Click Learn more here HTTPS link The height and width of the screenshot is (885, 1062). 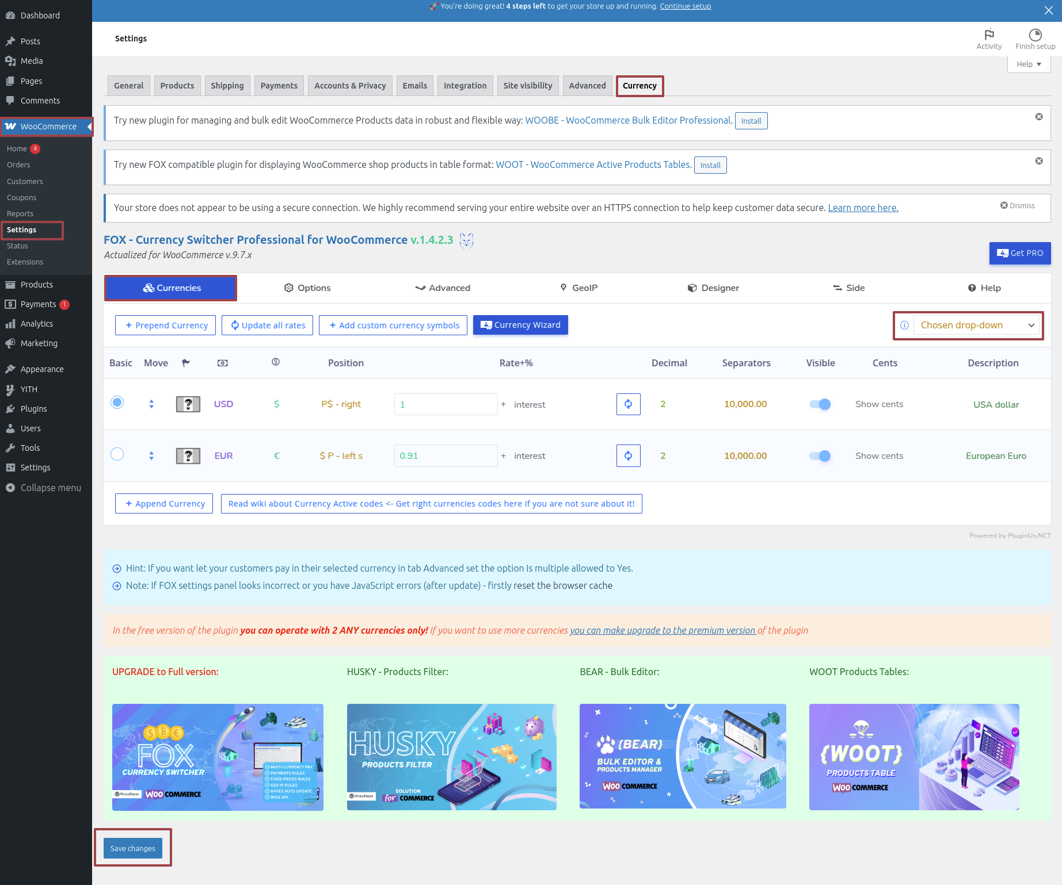[863, 208]
